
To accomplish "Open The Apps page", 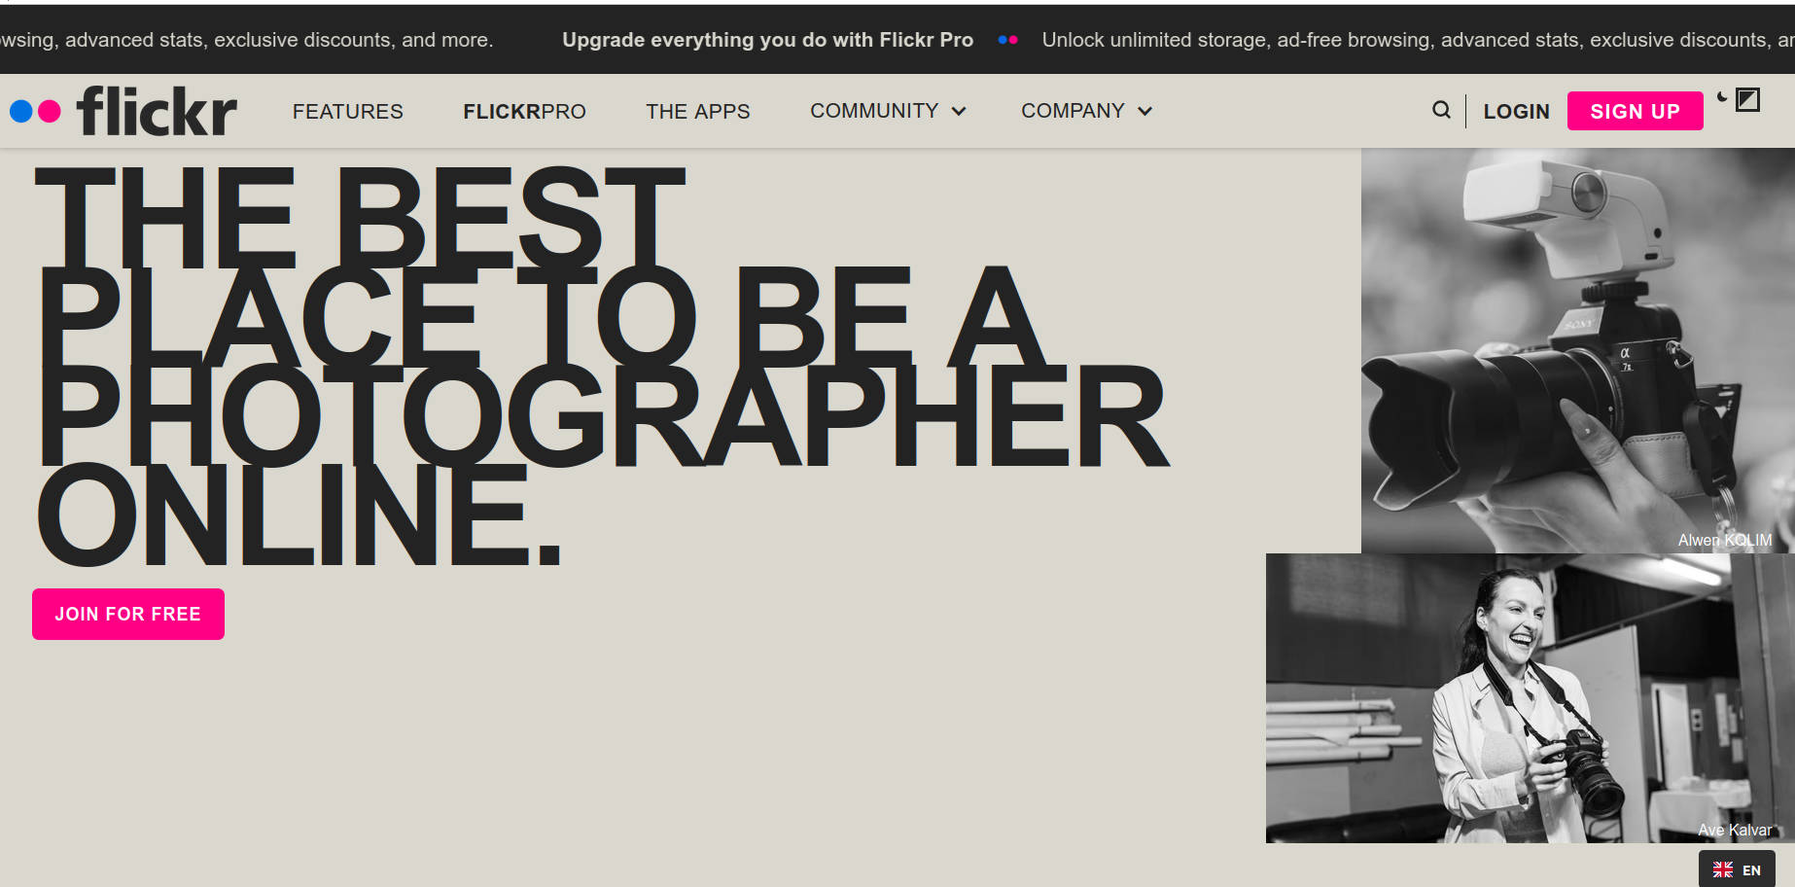I will point(697,112).
